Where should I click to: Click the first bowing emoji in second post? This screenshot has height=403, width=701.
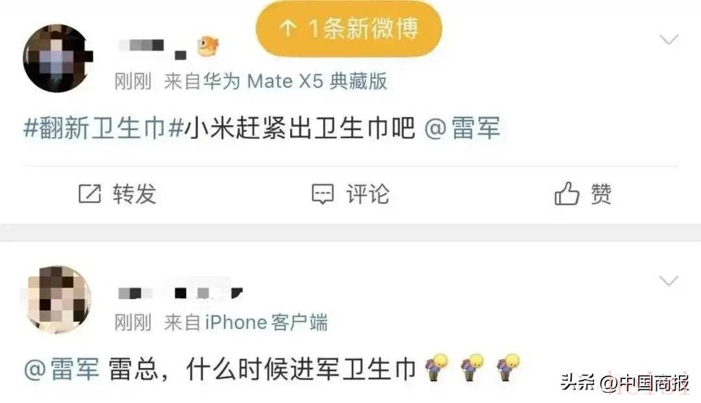[436, 367]
